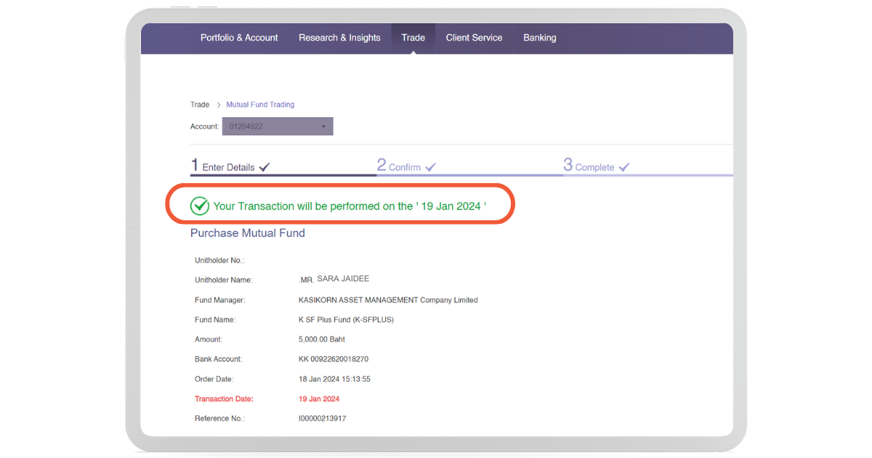872x458 pixels.
Task: Open the Portfolio & Account menu
Action: (x=239, y=38)
